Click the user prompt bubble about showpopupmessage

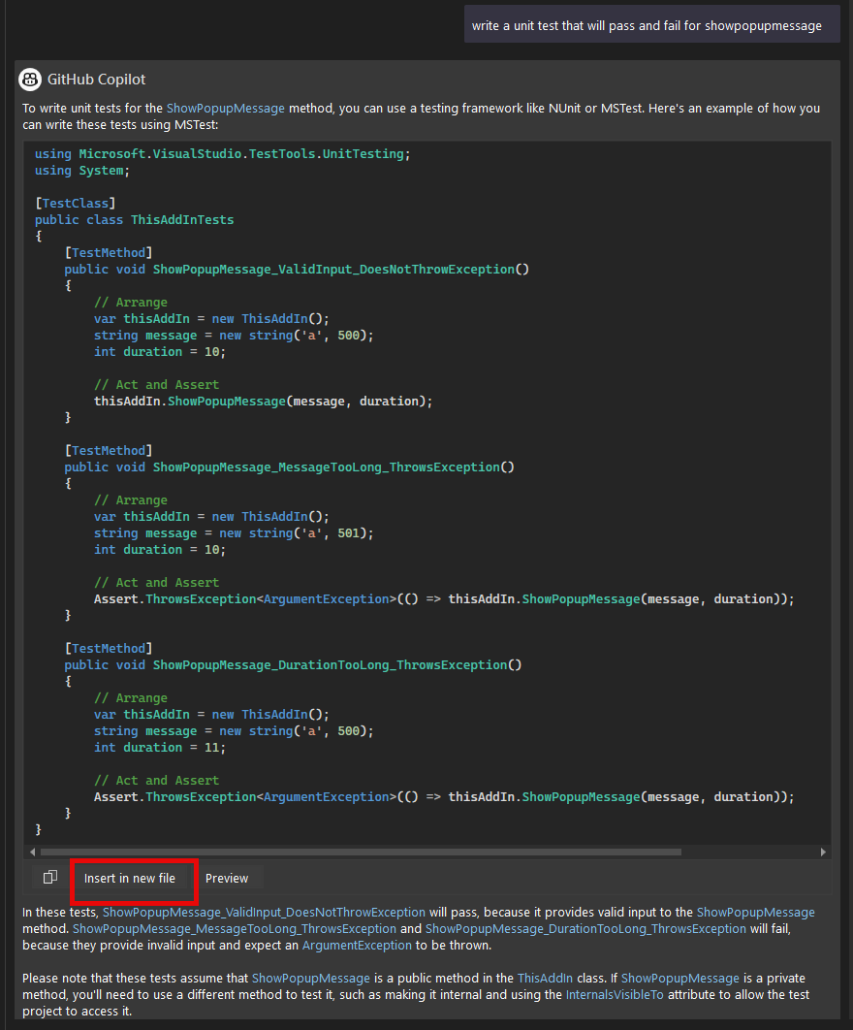(x=651, y=24)
